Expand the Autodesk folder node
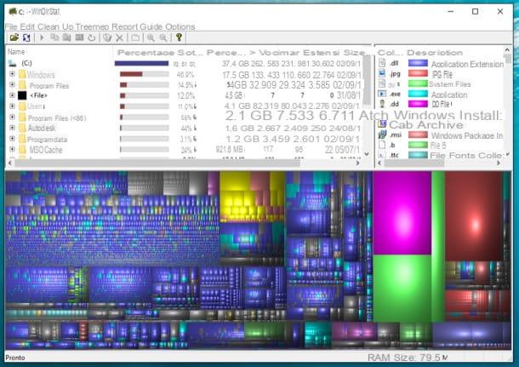The width and height of the screenshot is (519, 367). click(12, 128)
